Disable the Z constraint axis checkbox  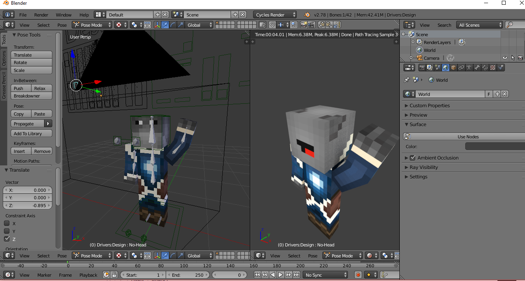pos(7,239)
